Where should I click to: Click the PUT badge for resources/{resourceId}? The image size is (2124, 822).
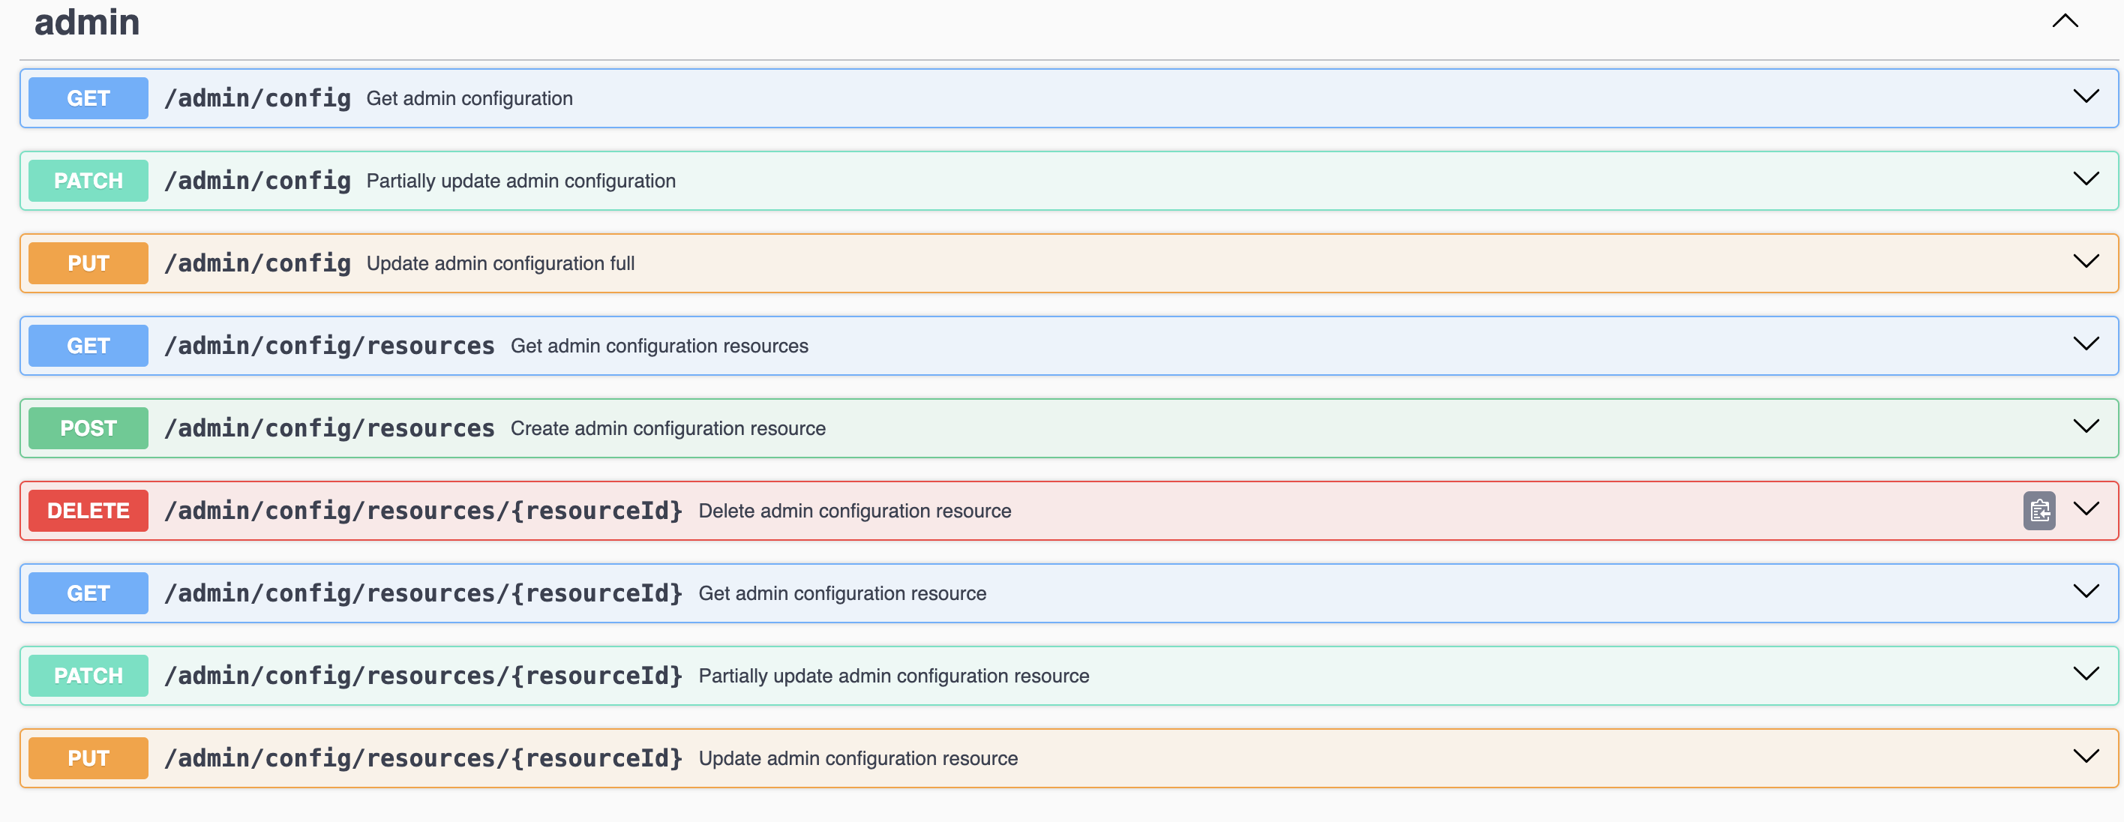(x=88, y=757)
